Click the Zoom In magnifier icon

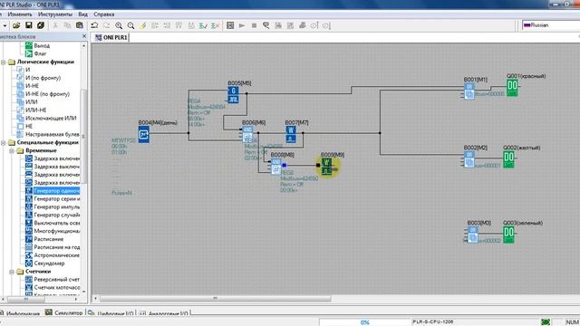[x=119, y=25]
